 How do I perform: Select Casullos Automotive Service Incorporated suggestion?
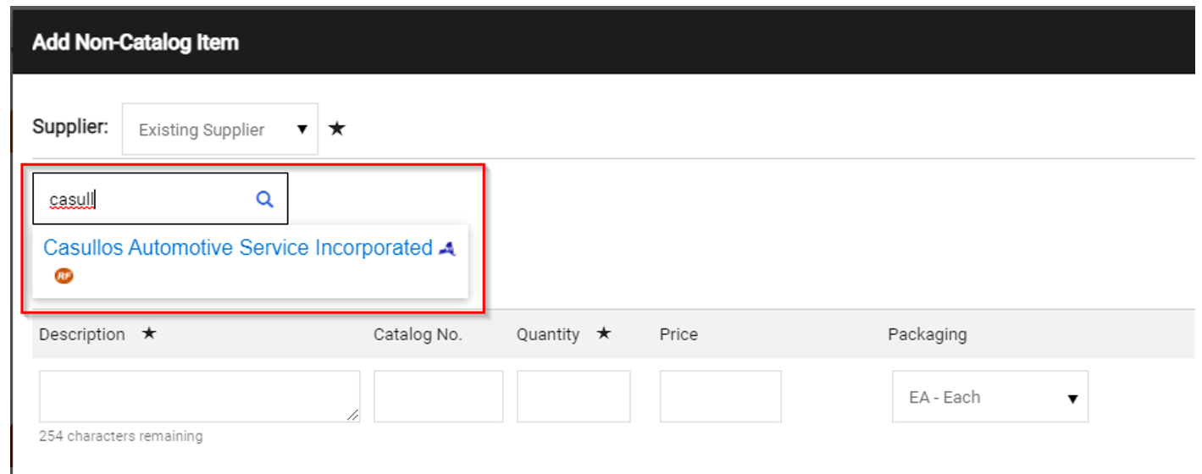(x=238, y=248)
